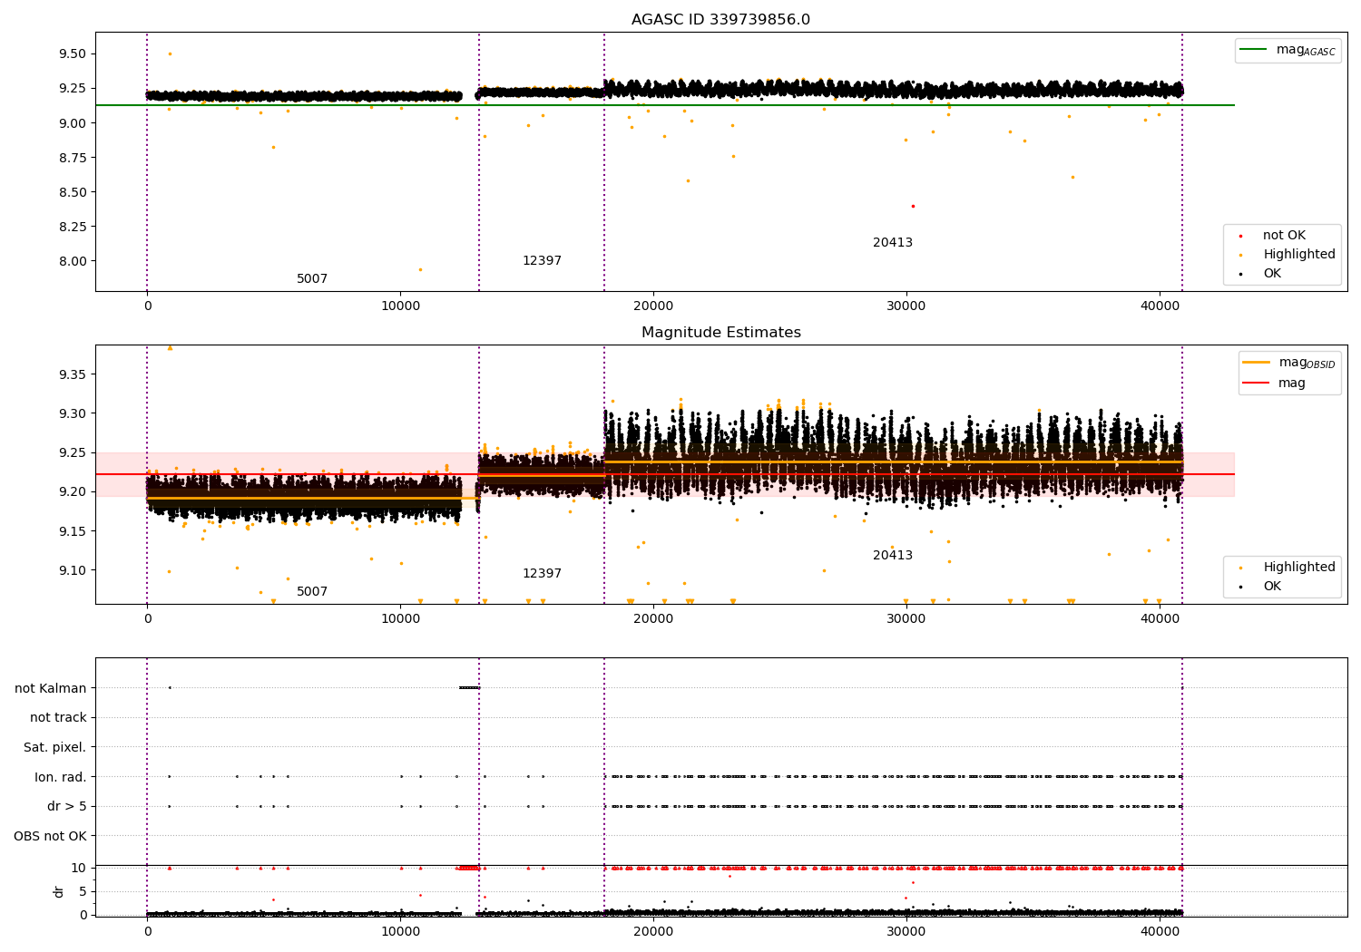Click the 30000 x-tick under top plot
The width and height of the screenshot is (1361, 952).
pyautogui.click(x=906, y=306)
